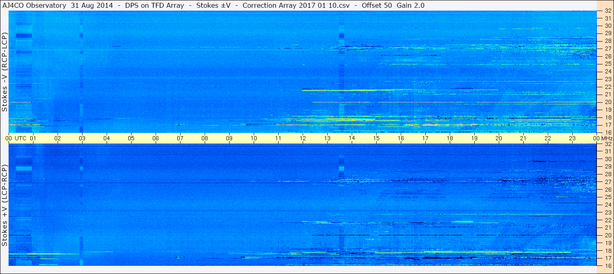The height and width of the screenshot is (274, 614).
Task: Select the 23 hour marker on the time axis
Action: click(x=572, y=138)
